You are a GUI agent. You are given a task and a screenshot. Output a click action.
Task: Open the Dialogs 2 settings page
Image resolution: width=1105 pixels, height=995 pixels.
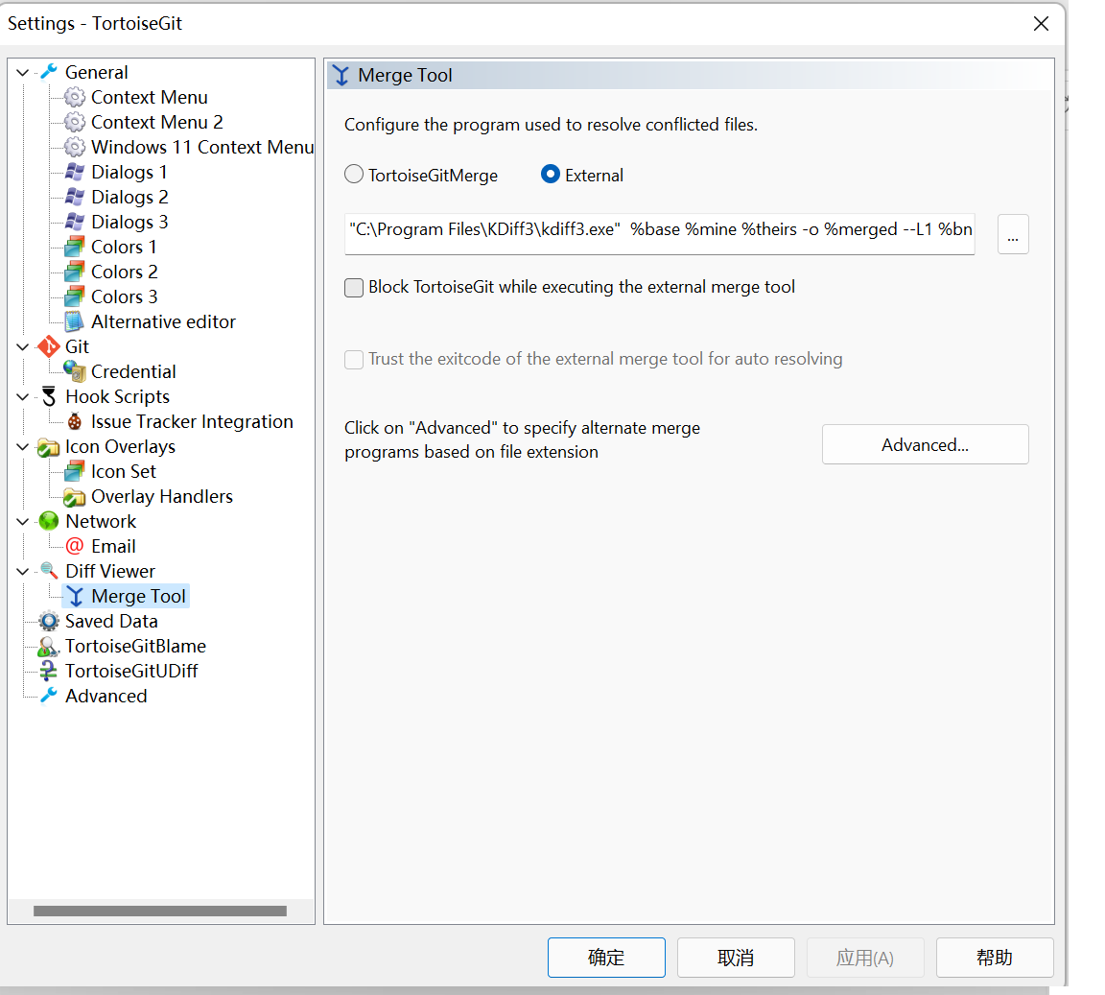[x=129, y=197]
